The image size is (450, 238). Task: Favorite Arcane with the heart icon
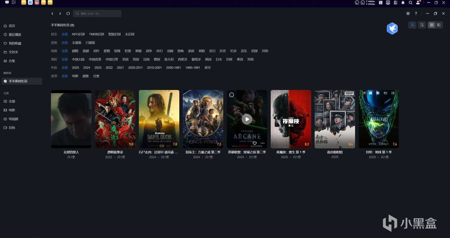[x=255, y=143]
